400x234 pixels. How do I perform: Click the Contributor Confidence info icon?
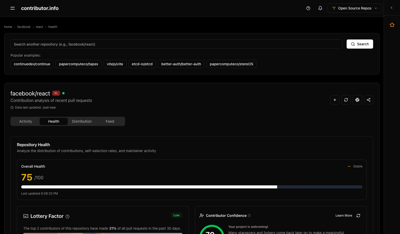[x=249, y=215]
